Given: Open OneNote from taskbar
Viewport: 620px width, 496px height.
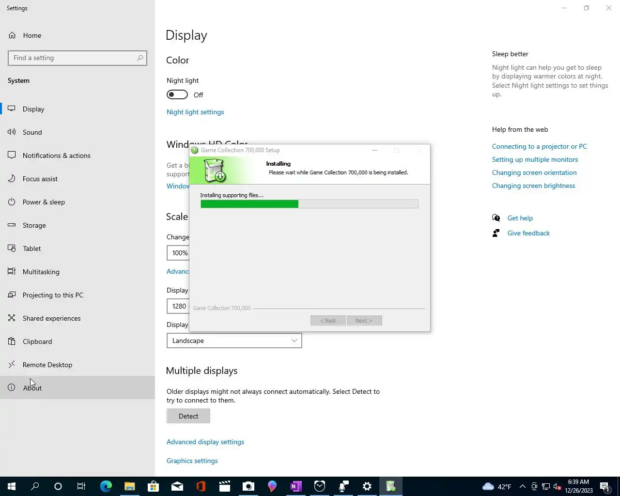Looking at the screenshot, I should (x=296, y=486).
